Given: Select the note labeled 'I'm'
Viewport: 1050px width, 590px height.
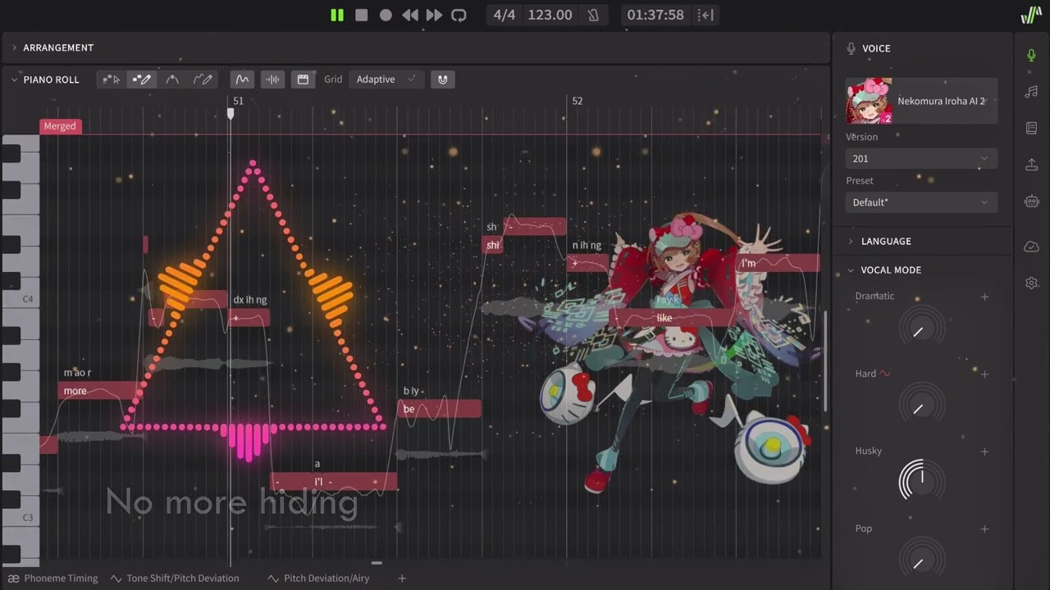Looking at the screenshot, I should [778, 263].
